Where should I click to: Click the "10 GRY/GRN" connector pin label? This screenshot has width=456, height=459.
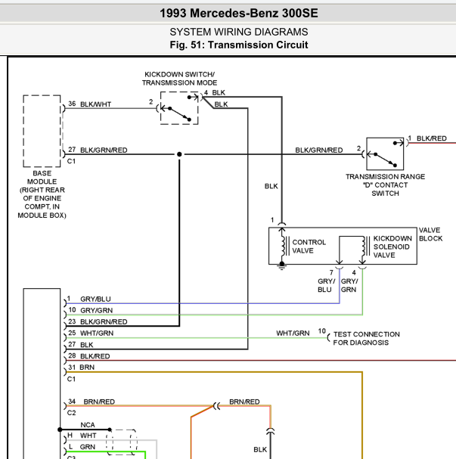point(91,310)
